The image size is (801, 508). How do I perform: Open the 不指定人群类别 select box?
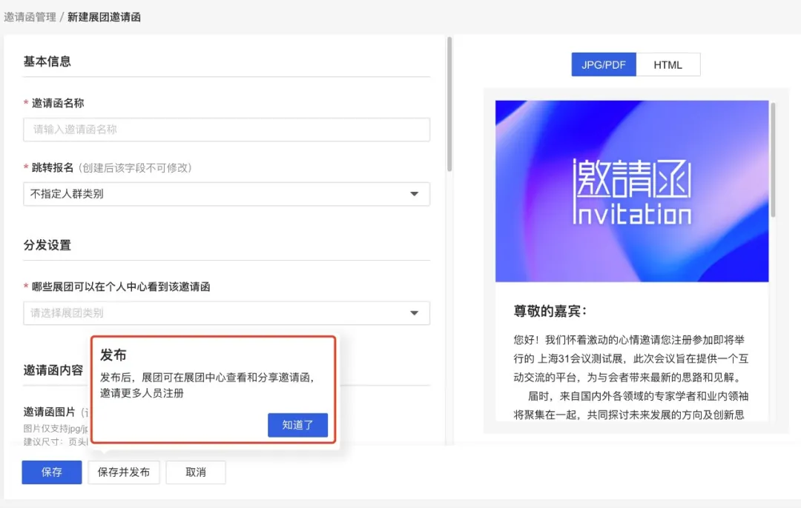[215, 195]
